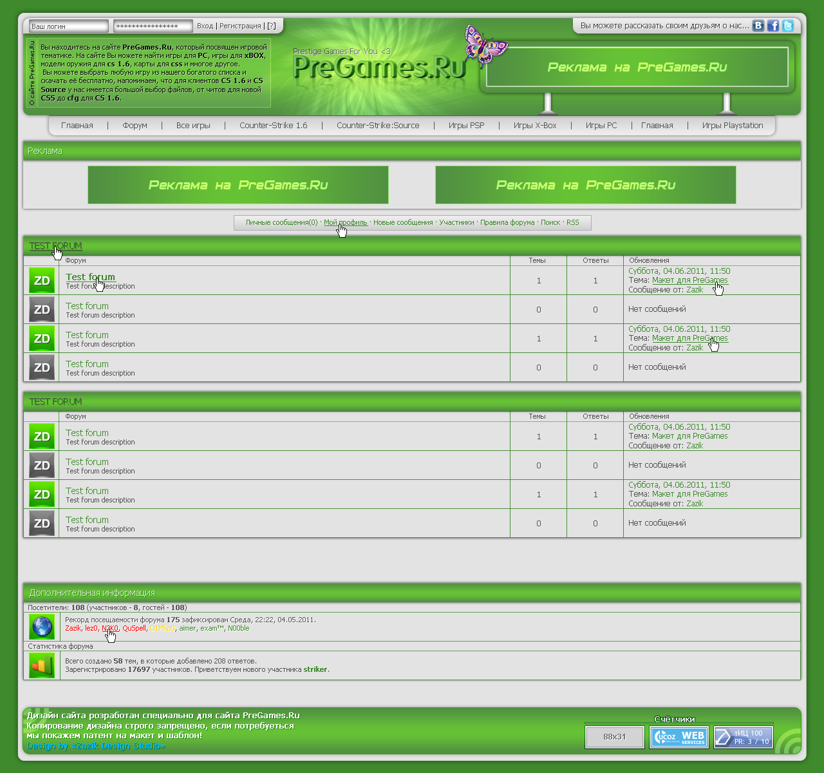
Task: Click the 'Счётчики' counters heading
Action: pyautogui.click(x=674, y=720)
